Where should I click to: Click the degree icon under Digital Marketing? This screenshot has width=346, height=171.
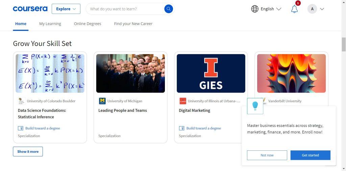[182, 128]
